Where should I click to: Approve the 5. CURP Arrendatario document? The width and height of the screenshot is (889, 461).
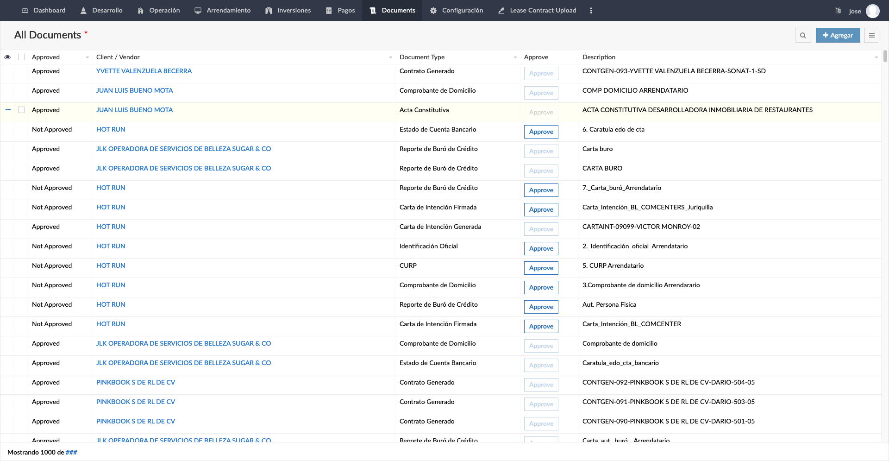pos(541,268)
